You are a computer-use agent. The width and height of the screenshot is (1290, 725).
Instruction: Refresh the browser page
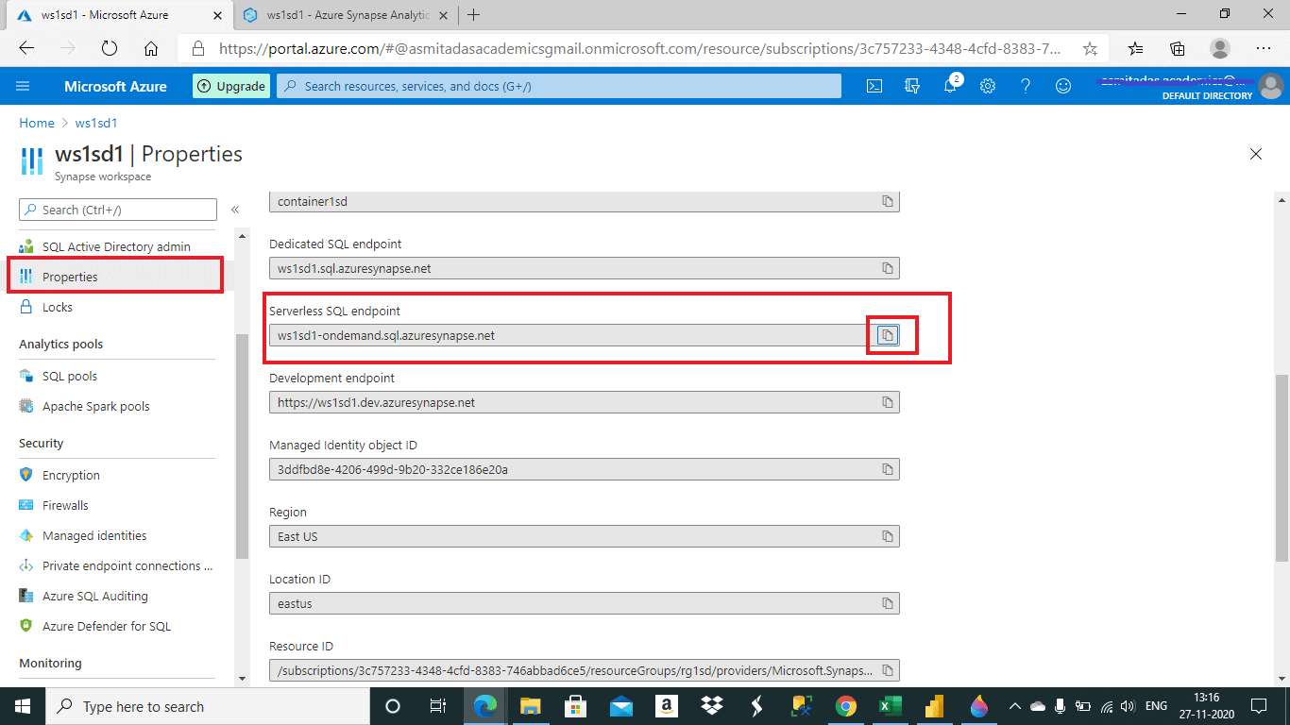109,48
